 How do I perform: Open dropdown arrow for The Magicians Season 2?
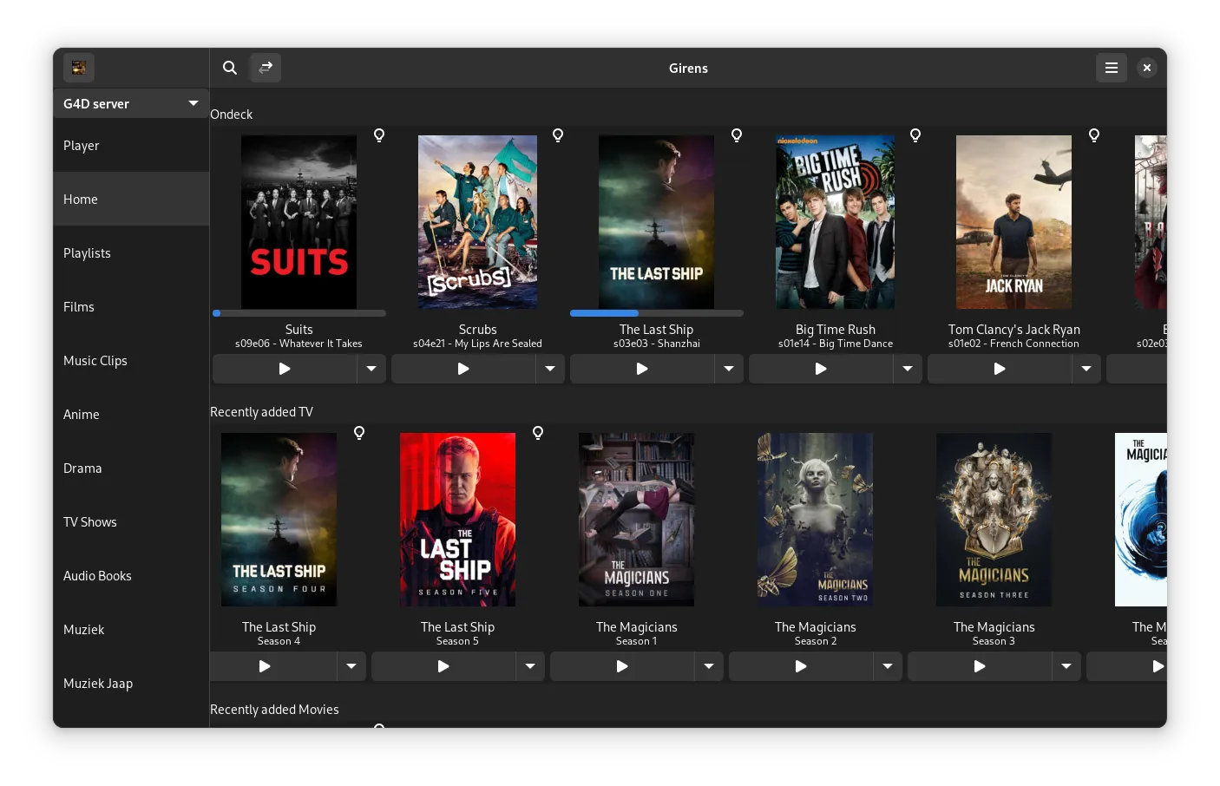click(888, 666)
